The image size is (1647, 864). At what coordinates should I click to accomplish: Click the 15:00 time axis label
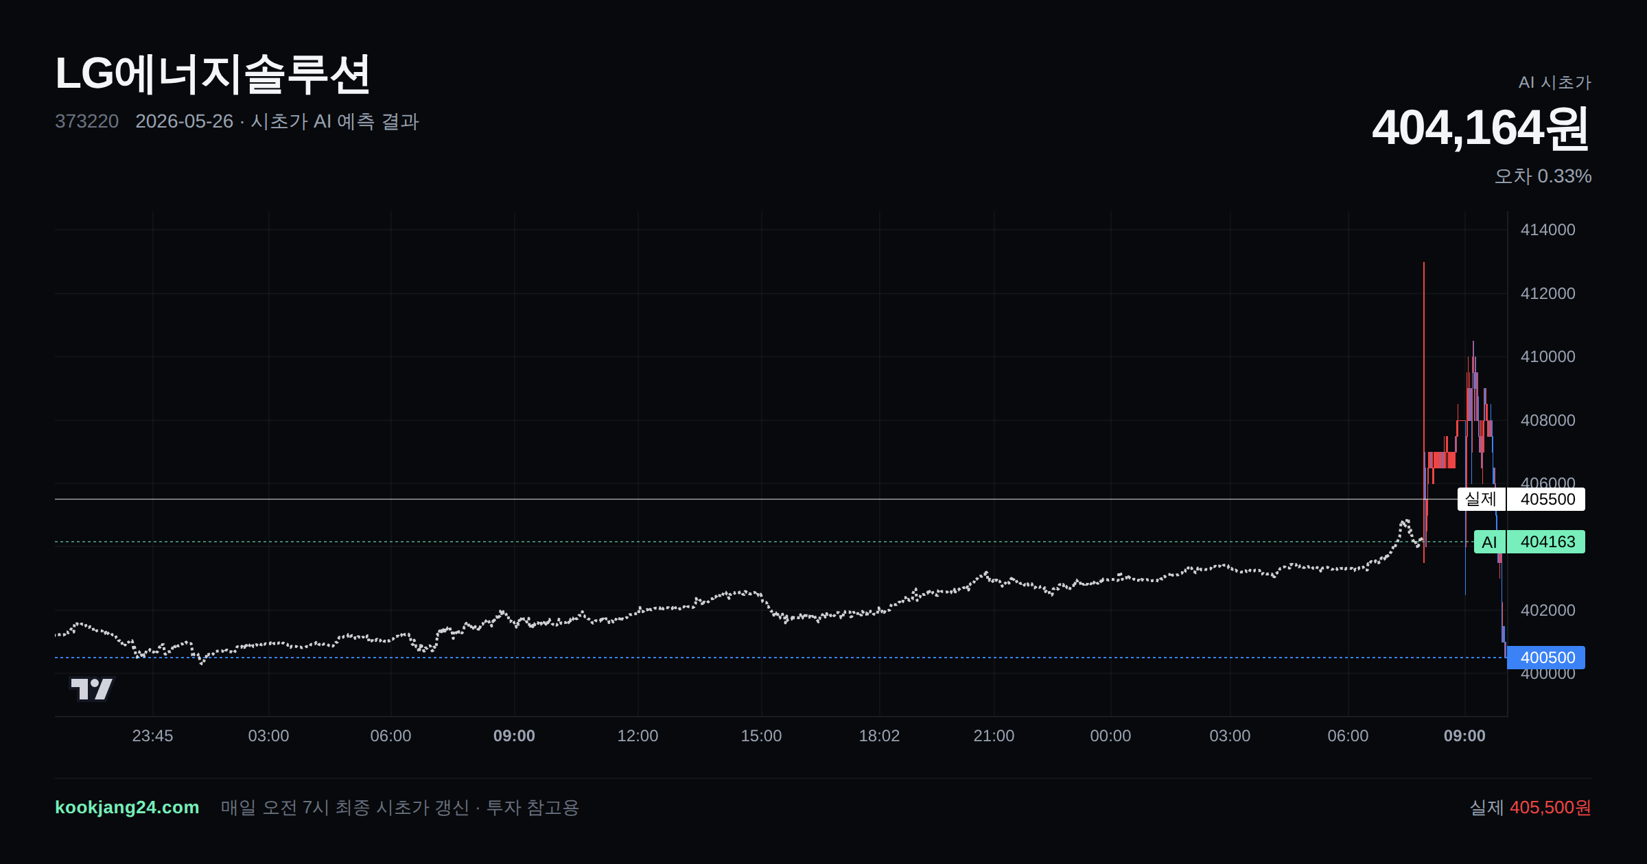(x=761, y=736)
